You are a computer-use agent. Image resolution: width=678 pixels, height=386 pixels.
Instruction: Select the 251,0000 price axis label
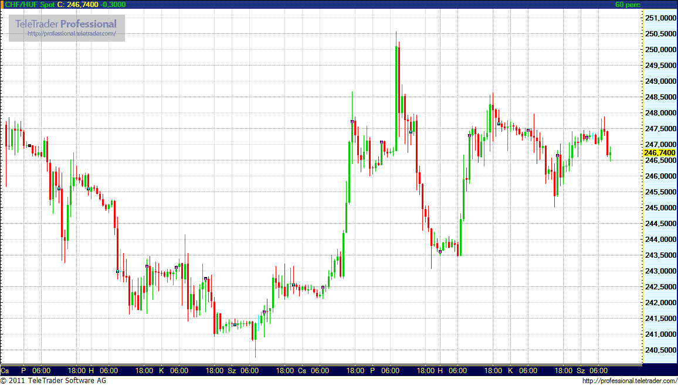click(x=660, y=18)
